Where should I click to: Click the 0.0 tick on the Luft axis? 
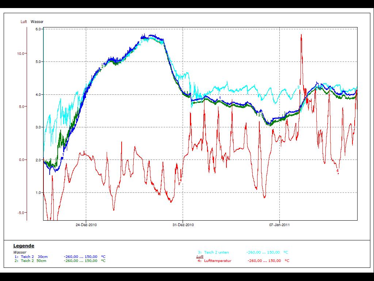coord(22,160)
